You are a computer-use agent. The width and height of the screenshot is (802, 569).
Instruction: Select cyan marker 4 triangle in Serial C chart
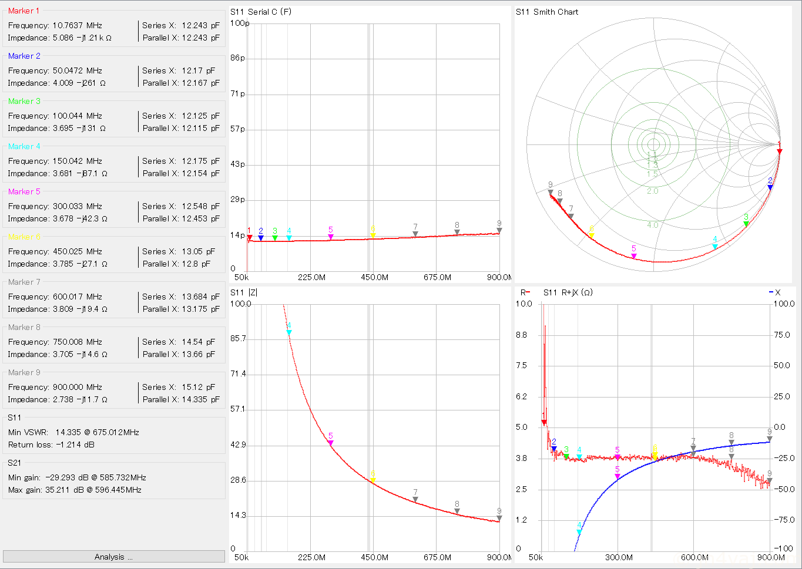[x=289, y=238]
